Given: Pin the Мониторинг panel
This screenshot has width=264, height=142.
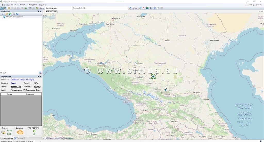Looking at the screenshot, I should coord(38,11).
